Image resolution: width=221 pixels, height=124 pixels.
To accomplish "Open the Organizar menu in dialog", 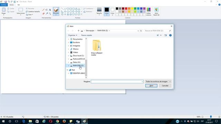I will 73,35.
